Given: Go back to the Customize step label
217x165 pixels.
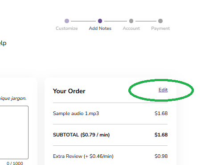Looking at the screenshot, I should pos(67,29).
